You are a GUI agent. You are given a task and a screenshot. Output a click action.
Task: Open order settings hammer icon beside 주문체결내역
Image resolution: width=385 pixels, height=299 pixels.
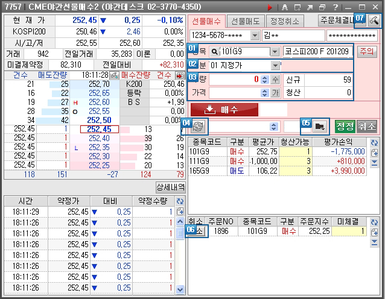click(x=374, y=20)
